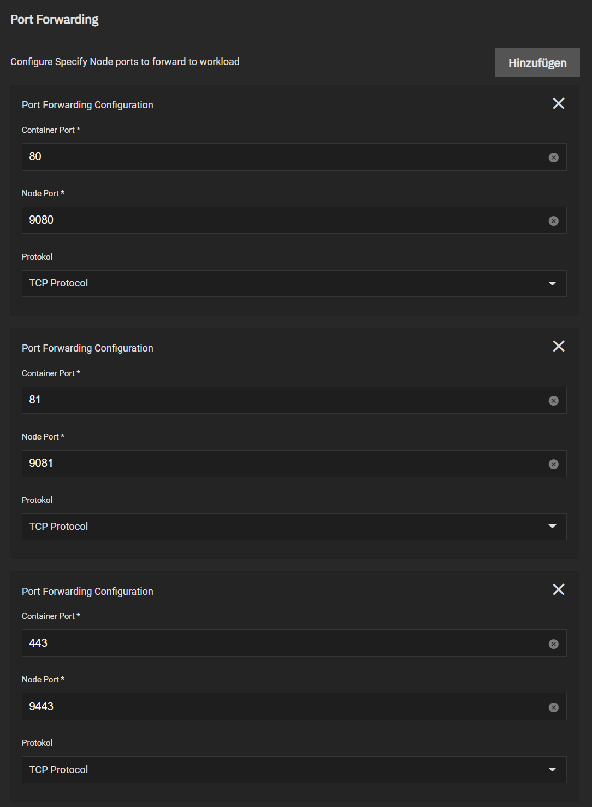The image size is (592, 807).
Task: Open the Protokol dropdown for port 81
Action: pos(294,527)
